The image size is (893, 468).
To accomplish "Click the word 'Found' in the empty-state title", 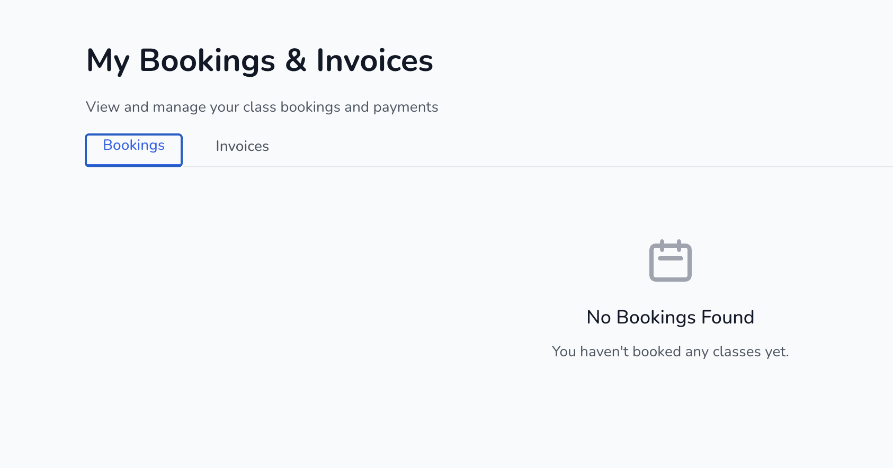I will point(727,317).
